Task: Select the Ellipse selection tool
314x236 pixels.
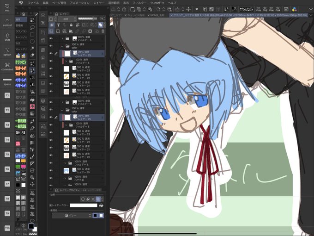Action: [x=32, y=41]
